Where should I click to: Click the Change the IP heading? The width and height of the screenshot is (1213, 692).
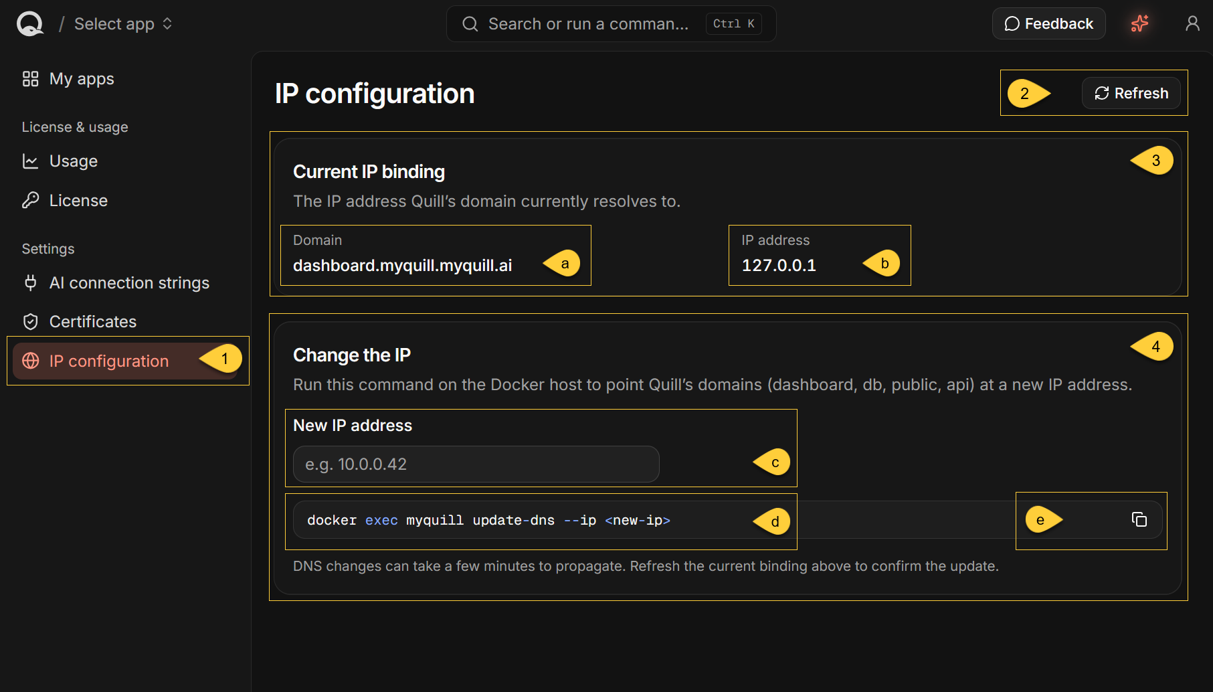coord(352,355)
